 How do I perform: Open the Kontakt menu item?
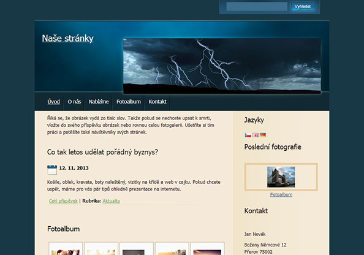coord(157,102)
